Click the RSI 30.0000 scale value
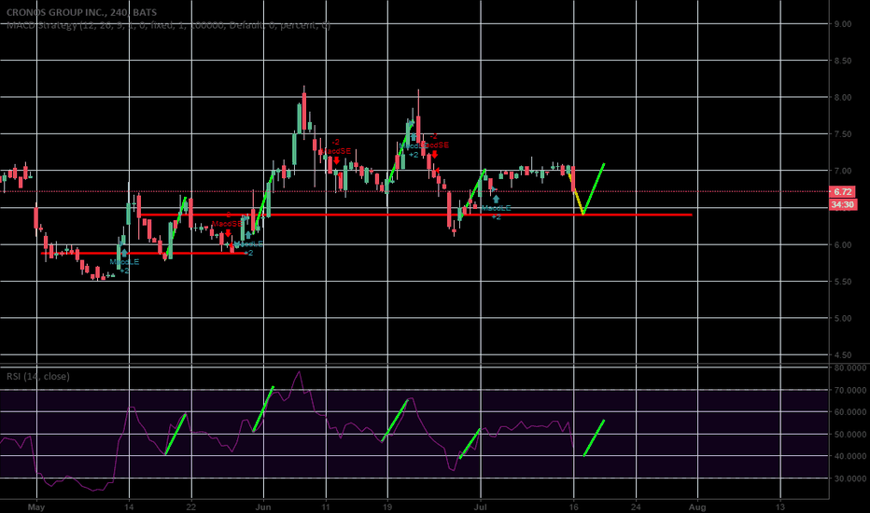Viewport: 870px width, 513px height. pyautogui.click(x=849, y=478)
